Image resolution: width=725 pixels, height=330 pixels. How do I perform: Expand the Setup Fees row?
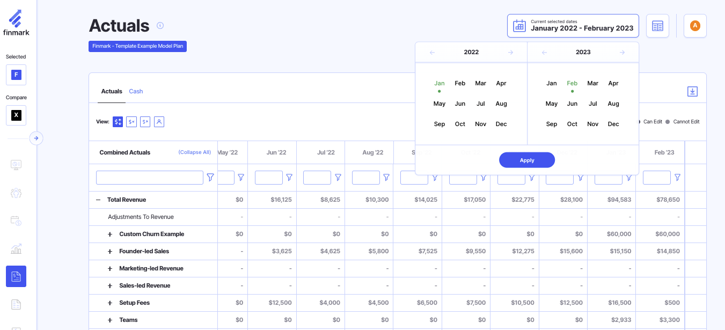(109, 303)
